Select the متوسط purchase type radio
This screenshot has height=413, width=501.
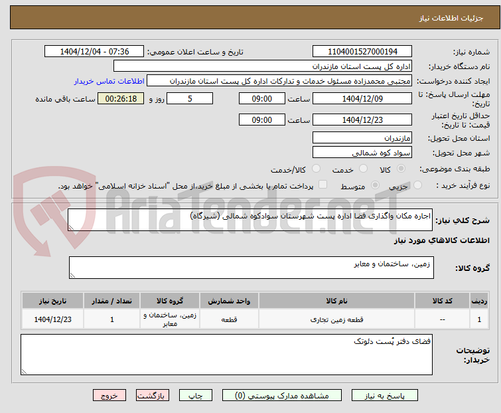point(375,185)
